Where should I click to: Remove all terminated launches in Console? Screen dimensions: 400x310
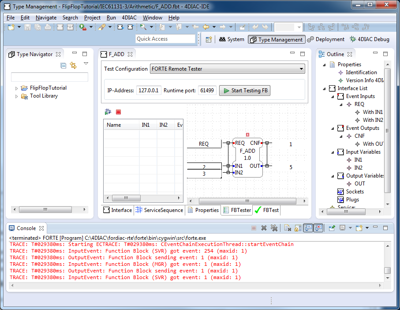coord(274,228)
